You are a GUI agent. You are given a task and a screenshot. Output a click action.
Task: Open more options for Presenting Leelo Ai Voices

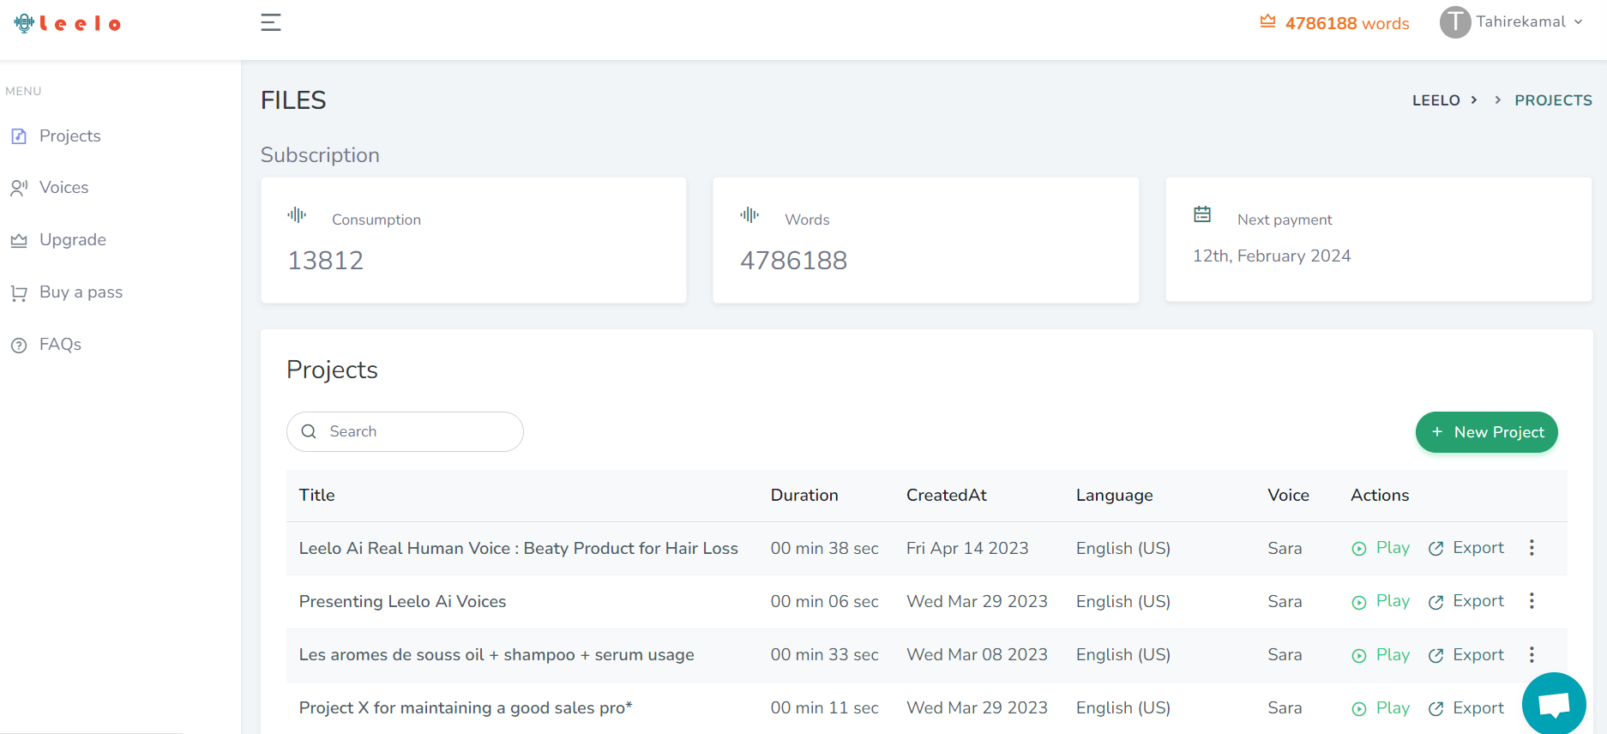click(1532, 600)
